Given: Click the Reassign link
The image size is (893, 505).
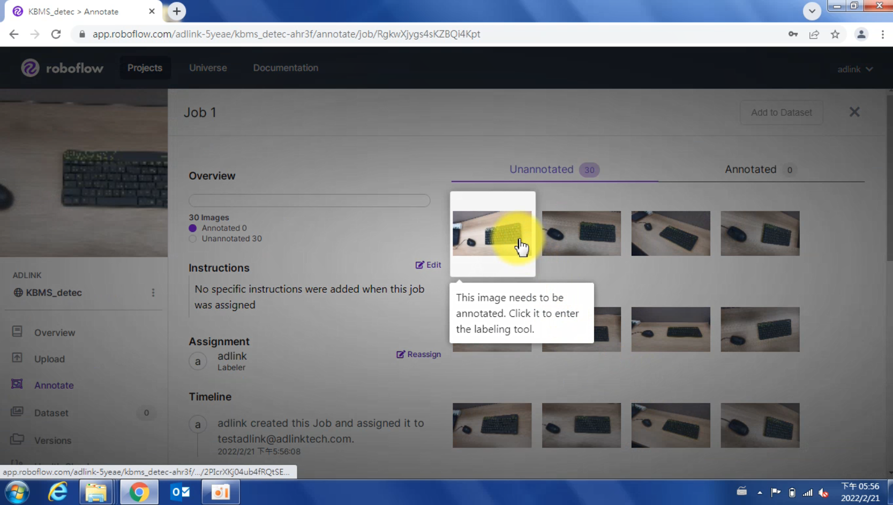Looking at the screenshot, I should tap(418, 354).
